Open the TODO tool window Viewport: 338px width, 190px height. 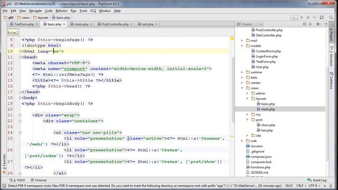[17, 180]
